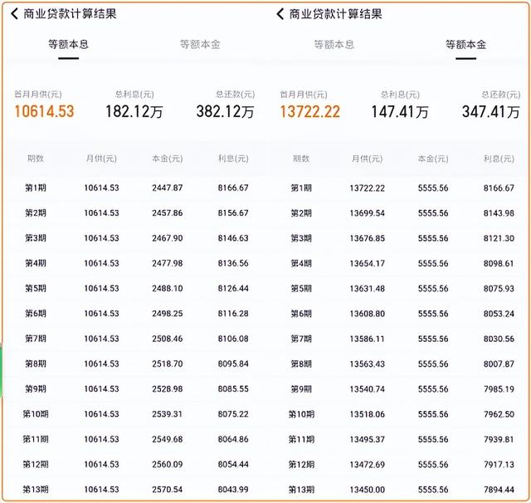
Task: Click monthly payment 13450.00 in right table
Action: coord(367,490)
